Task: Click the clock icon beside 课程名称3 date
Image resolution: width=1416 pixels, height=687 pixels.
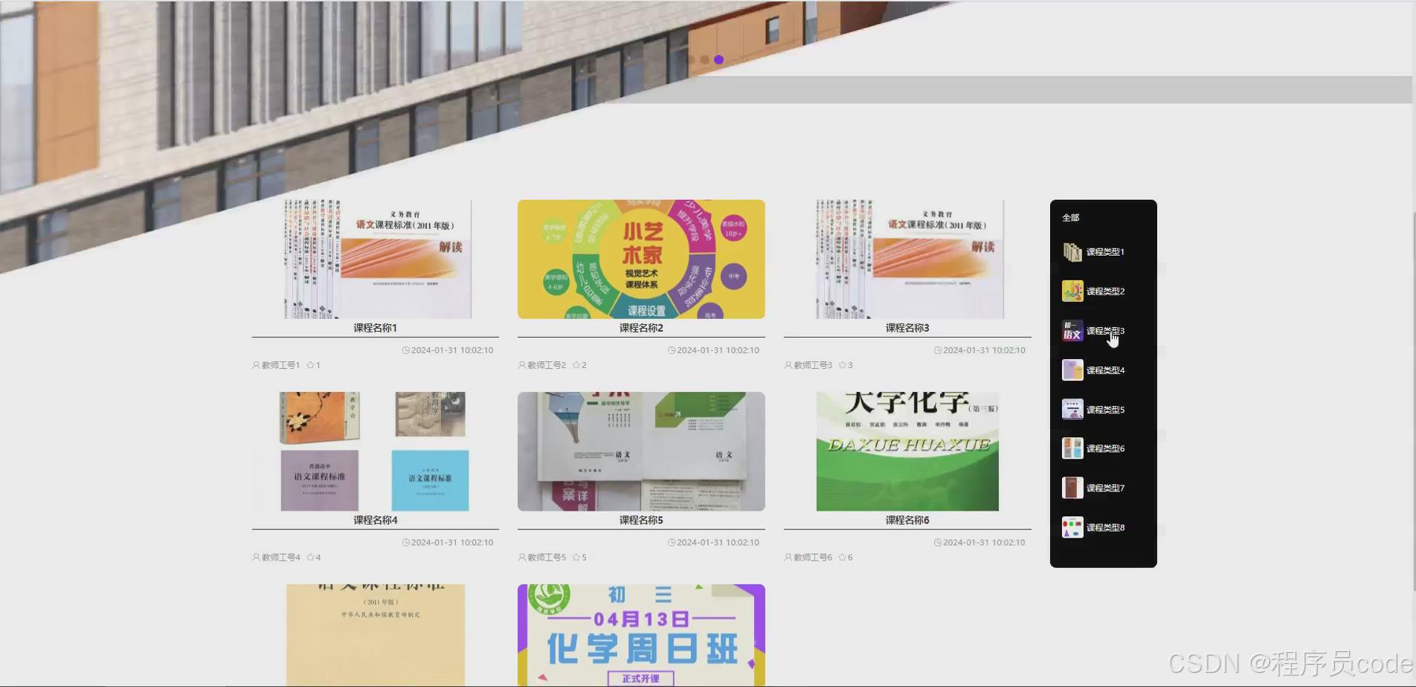Action: 936,349
